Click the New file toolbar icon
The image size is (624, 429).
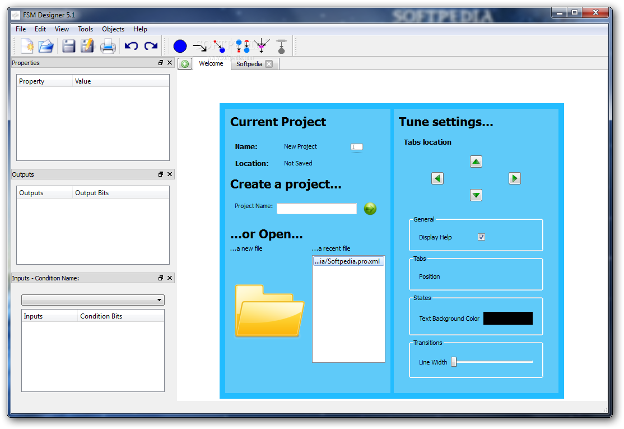(x=27, y=46)
